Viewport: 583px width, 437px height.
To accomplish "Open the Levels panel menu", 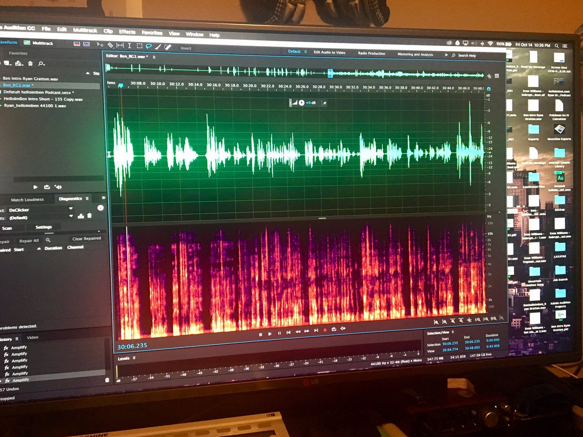I will pyautogui.click(x=134, y=358).
